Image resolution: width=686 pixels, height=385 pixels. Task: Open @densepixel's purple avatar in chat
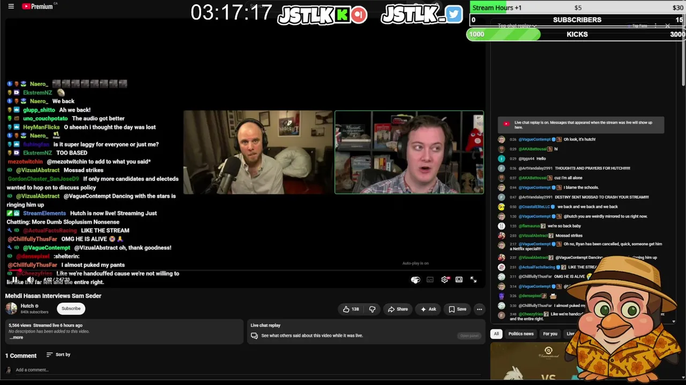pyautogui.click(x=501, y=296)
